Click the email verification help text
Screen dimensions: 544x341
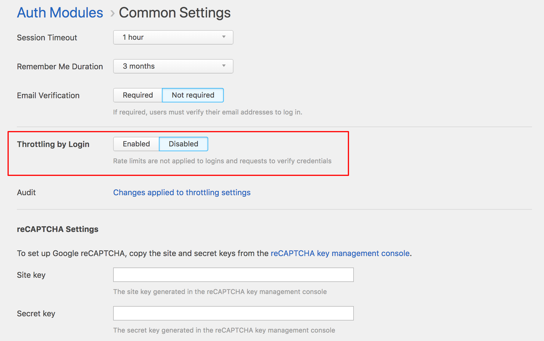[208, 112]
